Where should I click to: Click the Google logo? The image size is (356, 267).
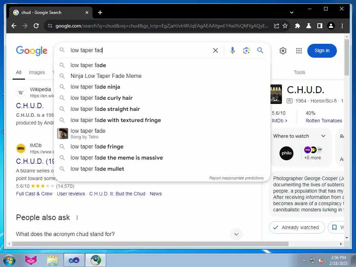point(32,51)
